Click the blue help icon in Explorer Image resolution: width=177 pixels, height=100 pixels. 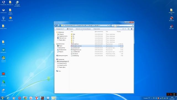132,29
